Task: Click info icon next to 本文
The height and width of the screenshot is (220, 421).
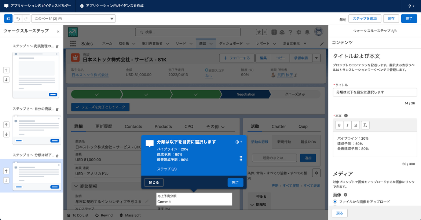Action: 346,115
